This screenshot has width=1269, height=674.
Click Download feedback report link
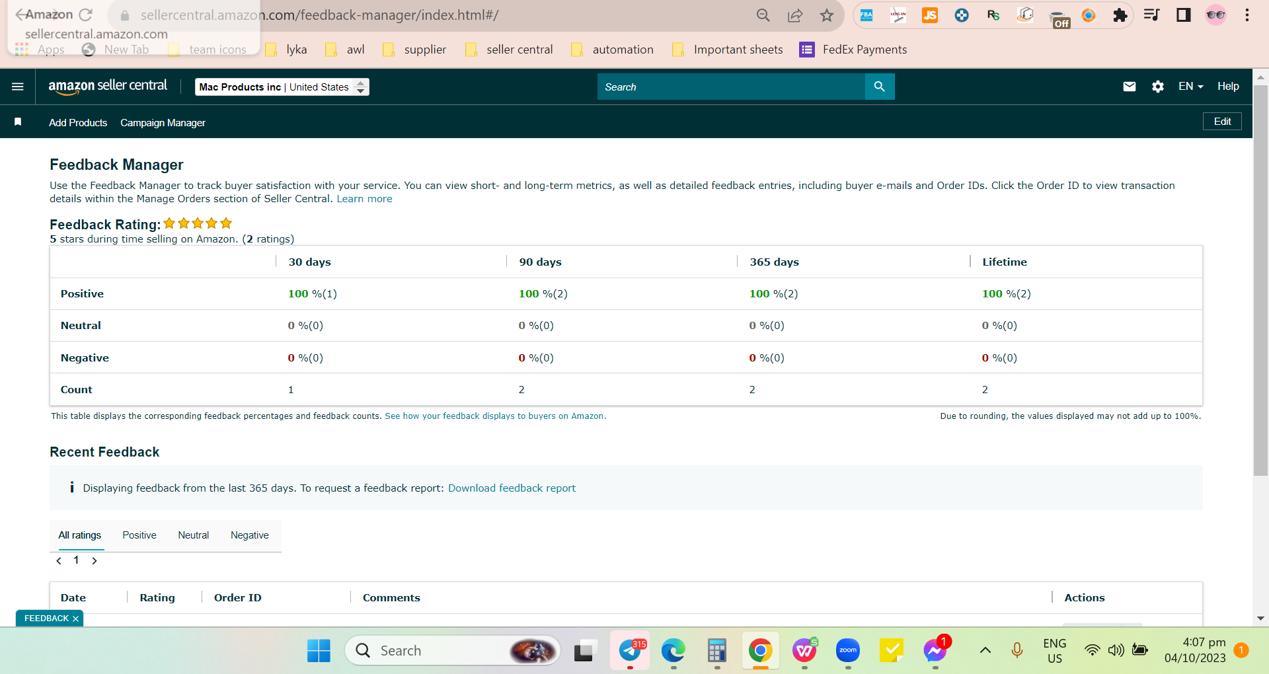(x=512, y=488)
